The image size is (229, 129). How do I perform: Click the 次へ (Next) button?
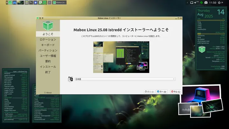coord(162,92)
